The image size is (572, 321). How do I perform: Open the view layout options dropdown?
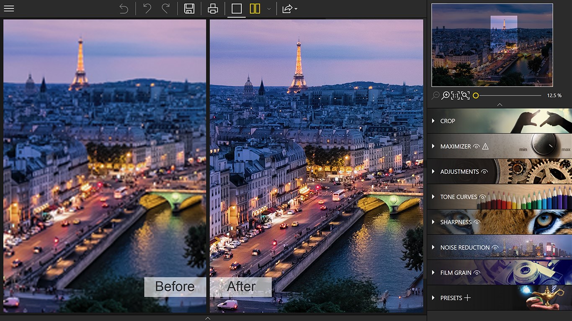269,9
